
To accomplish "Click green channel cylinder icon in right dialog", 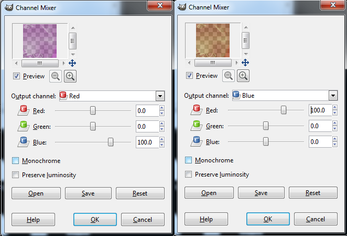I will pos(197,126).
